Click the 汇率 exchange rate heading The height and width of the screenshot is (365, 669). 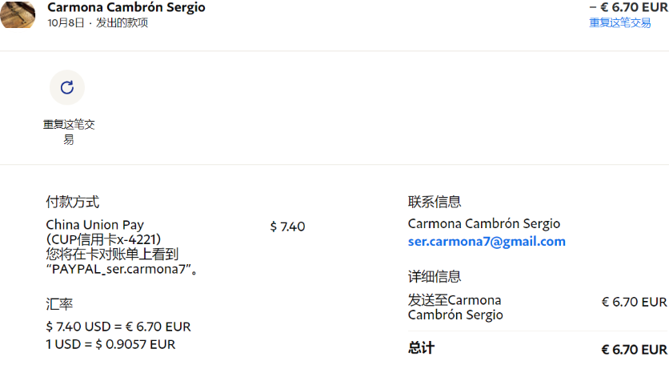tap(59, 304)
